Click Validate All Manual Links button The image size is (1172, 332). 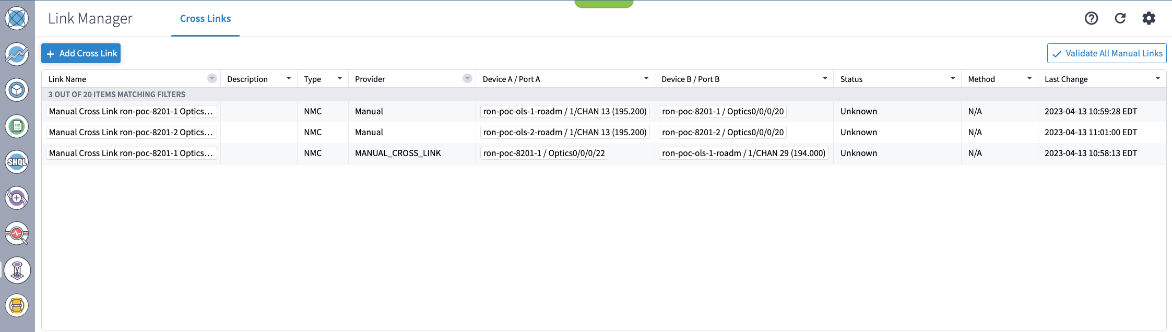tap(1107, 53)
